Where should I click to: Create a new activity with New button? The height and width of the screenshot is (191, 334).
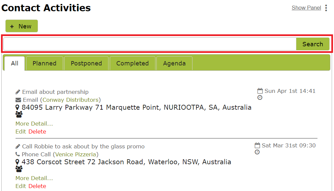click(21, 26)
